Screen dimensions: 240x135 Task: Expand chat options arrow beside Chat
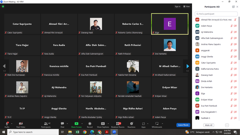[x=67, y=124]
